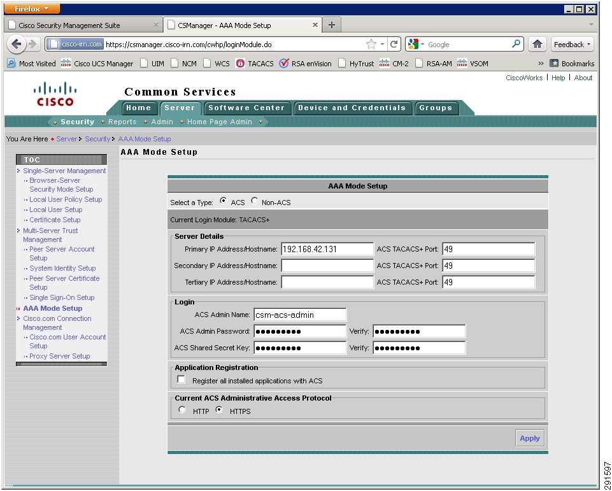Select the Home Page Admin submenu item
612x491 pixels.
[x=219, y=122]
